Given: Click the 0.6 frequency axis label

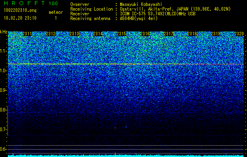Looking at the screenshot, I should coord(4,149).
